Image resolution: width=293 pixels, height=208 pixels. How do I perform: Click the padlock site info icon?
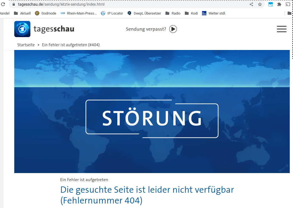pos(14,4)
